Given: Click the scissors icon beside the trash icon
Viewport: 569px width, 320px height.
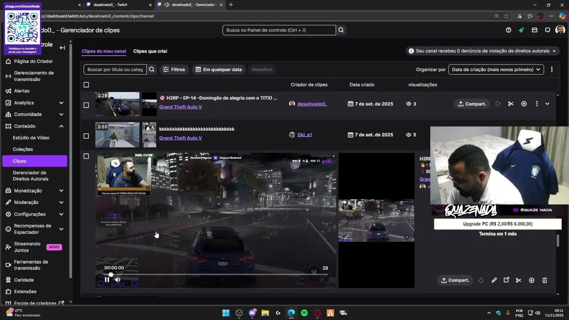Looking at the screenshot, I should [518, 280].
